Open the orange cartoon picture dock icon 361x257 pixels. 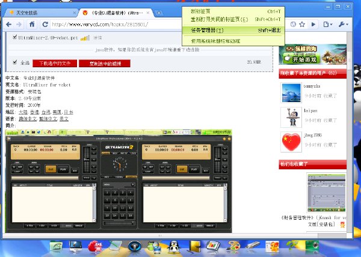[272, 247]
